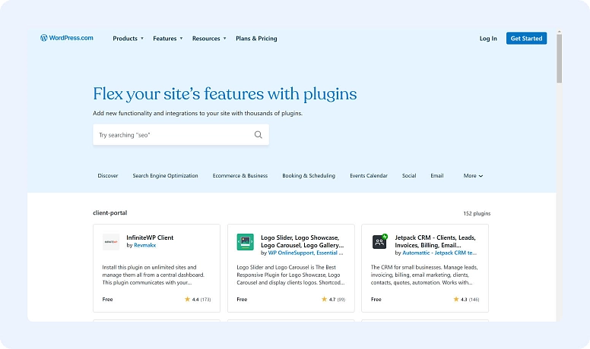The width and height of the screenshot is (590, 349).
Task: Click the Logo Slider plugin icon
Action: (246, 242)
